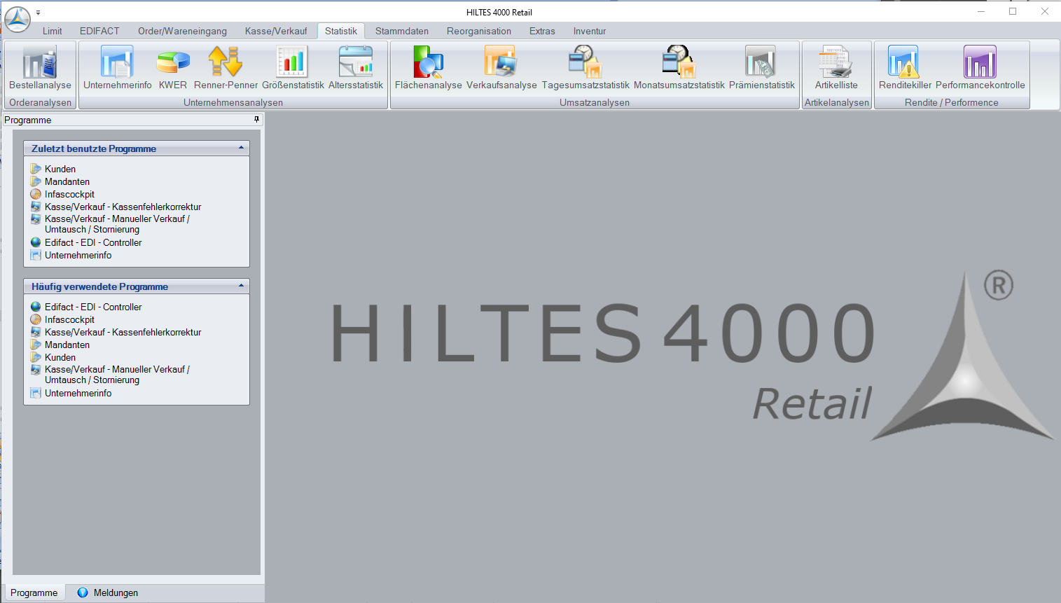Open the Bestellanalyse tool
Screen dimensions: 1061x603
click(39, 67)
